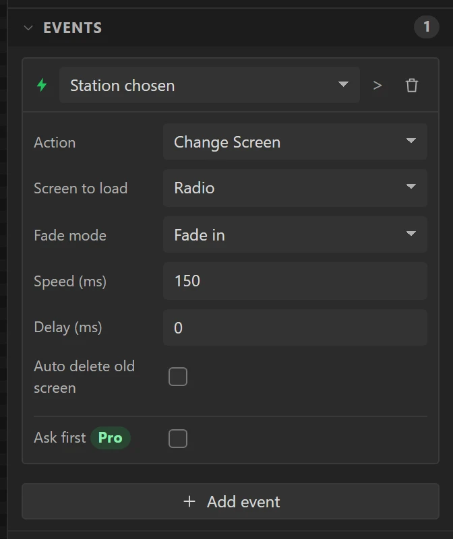Open the Screen to load dropdown showing Radio
453x539 pixels.
point(295,188)
